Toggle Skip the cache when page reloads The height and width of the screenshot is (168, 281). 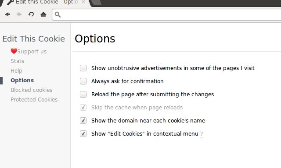83,108
